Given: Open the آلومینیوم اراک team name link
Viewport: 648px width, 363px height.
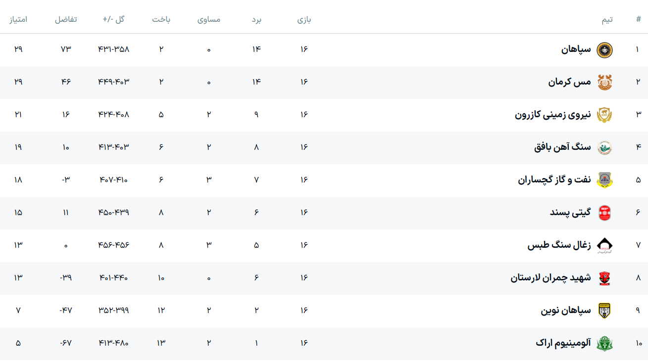Looking at the screenshot, I should click(x=563, y=343).
